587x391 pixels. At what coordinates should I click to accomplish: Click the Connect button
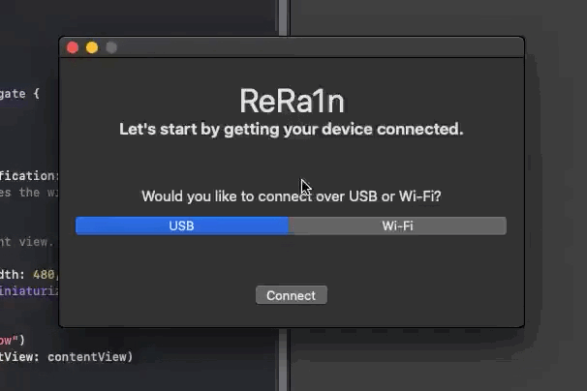[x=292, y=295]
